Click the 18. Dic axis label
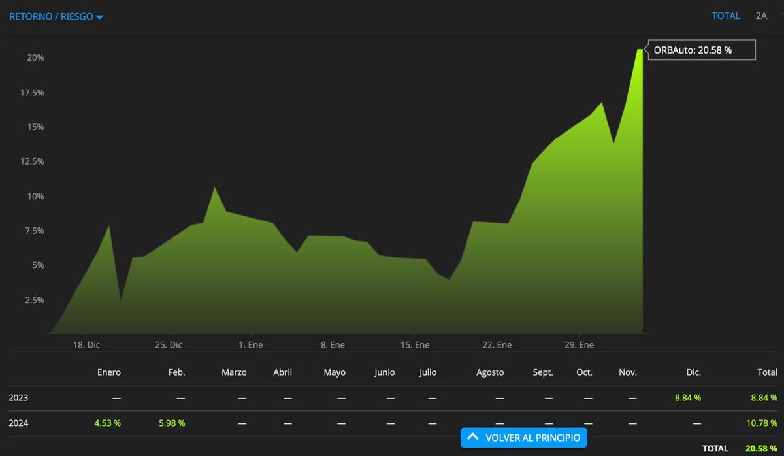This screenshot has height=456, width=784. pos(87,345)
